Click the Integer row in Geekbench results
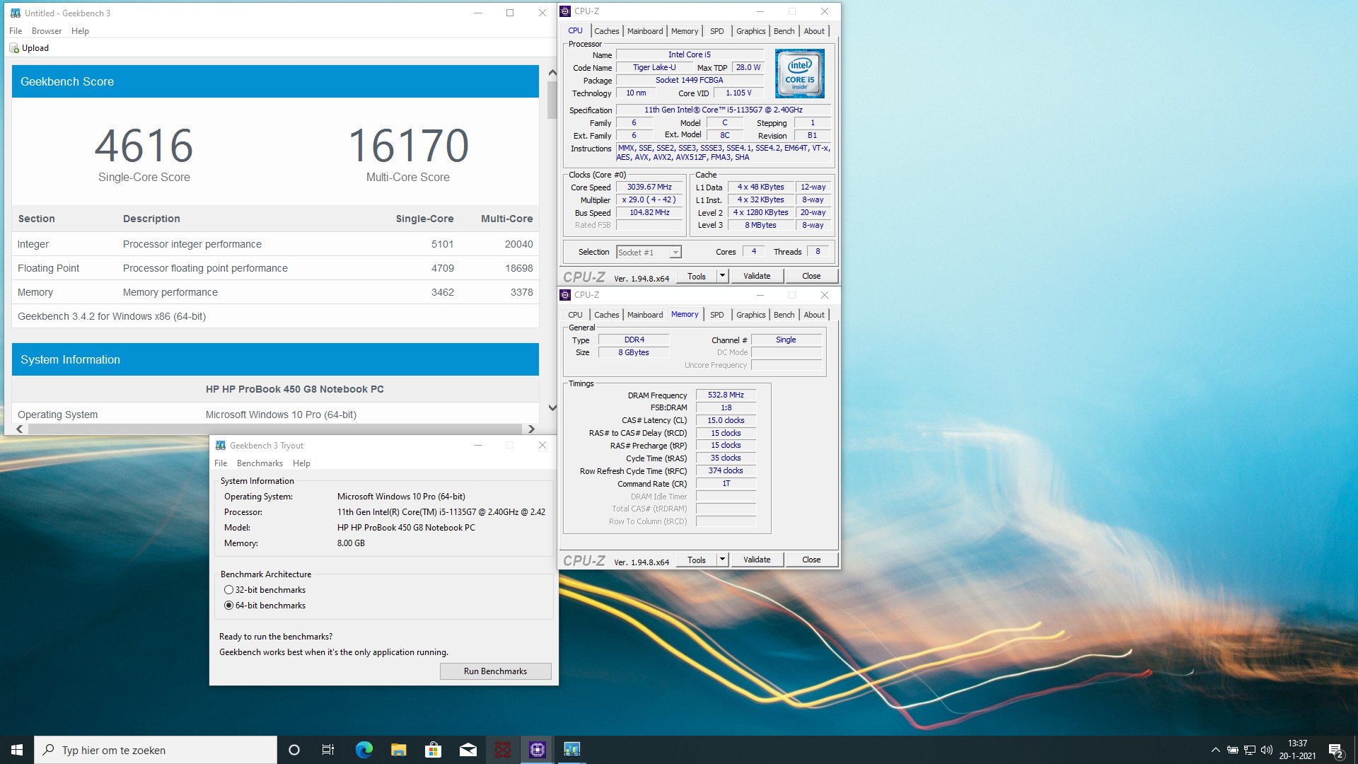 tap(275, 244)
